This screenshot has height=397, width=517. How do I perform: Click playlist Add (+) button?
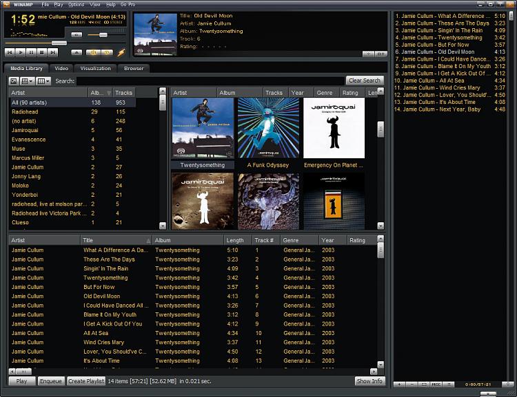[x=400, y=384]
